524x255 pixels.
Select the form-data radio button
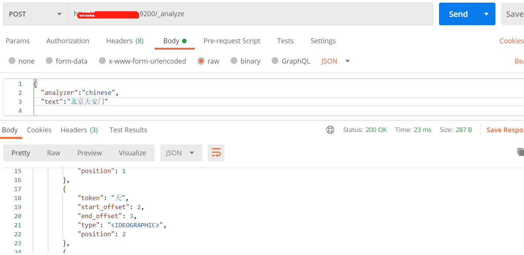(49, 61)
